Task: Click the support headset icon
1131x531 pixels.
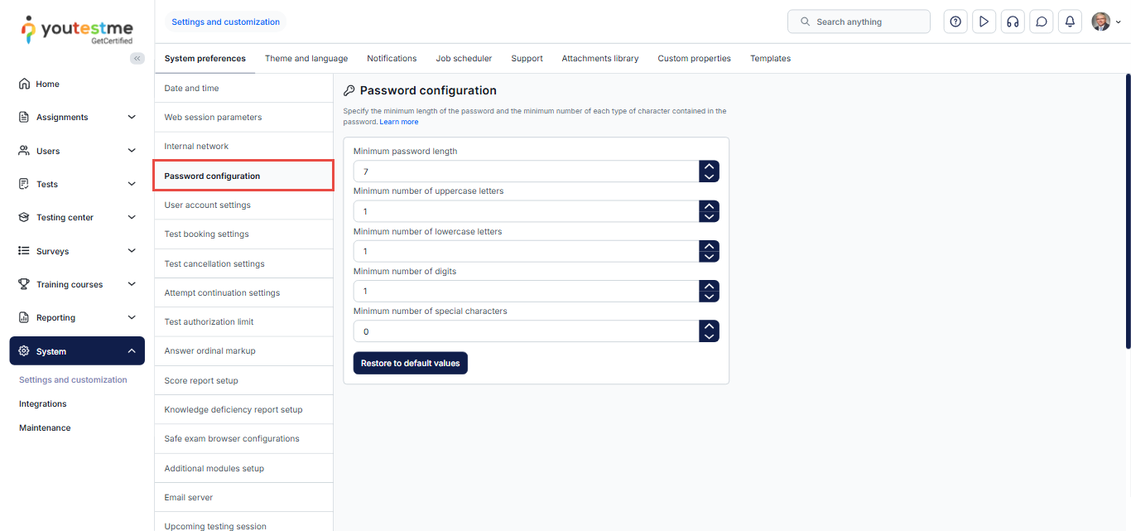Action: point(1012,22)
